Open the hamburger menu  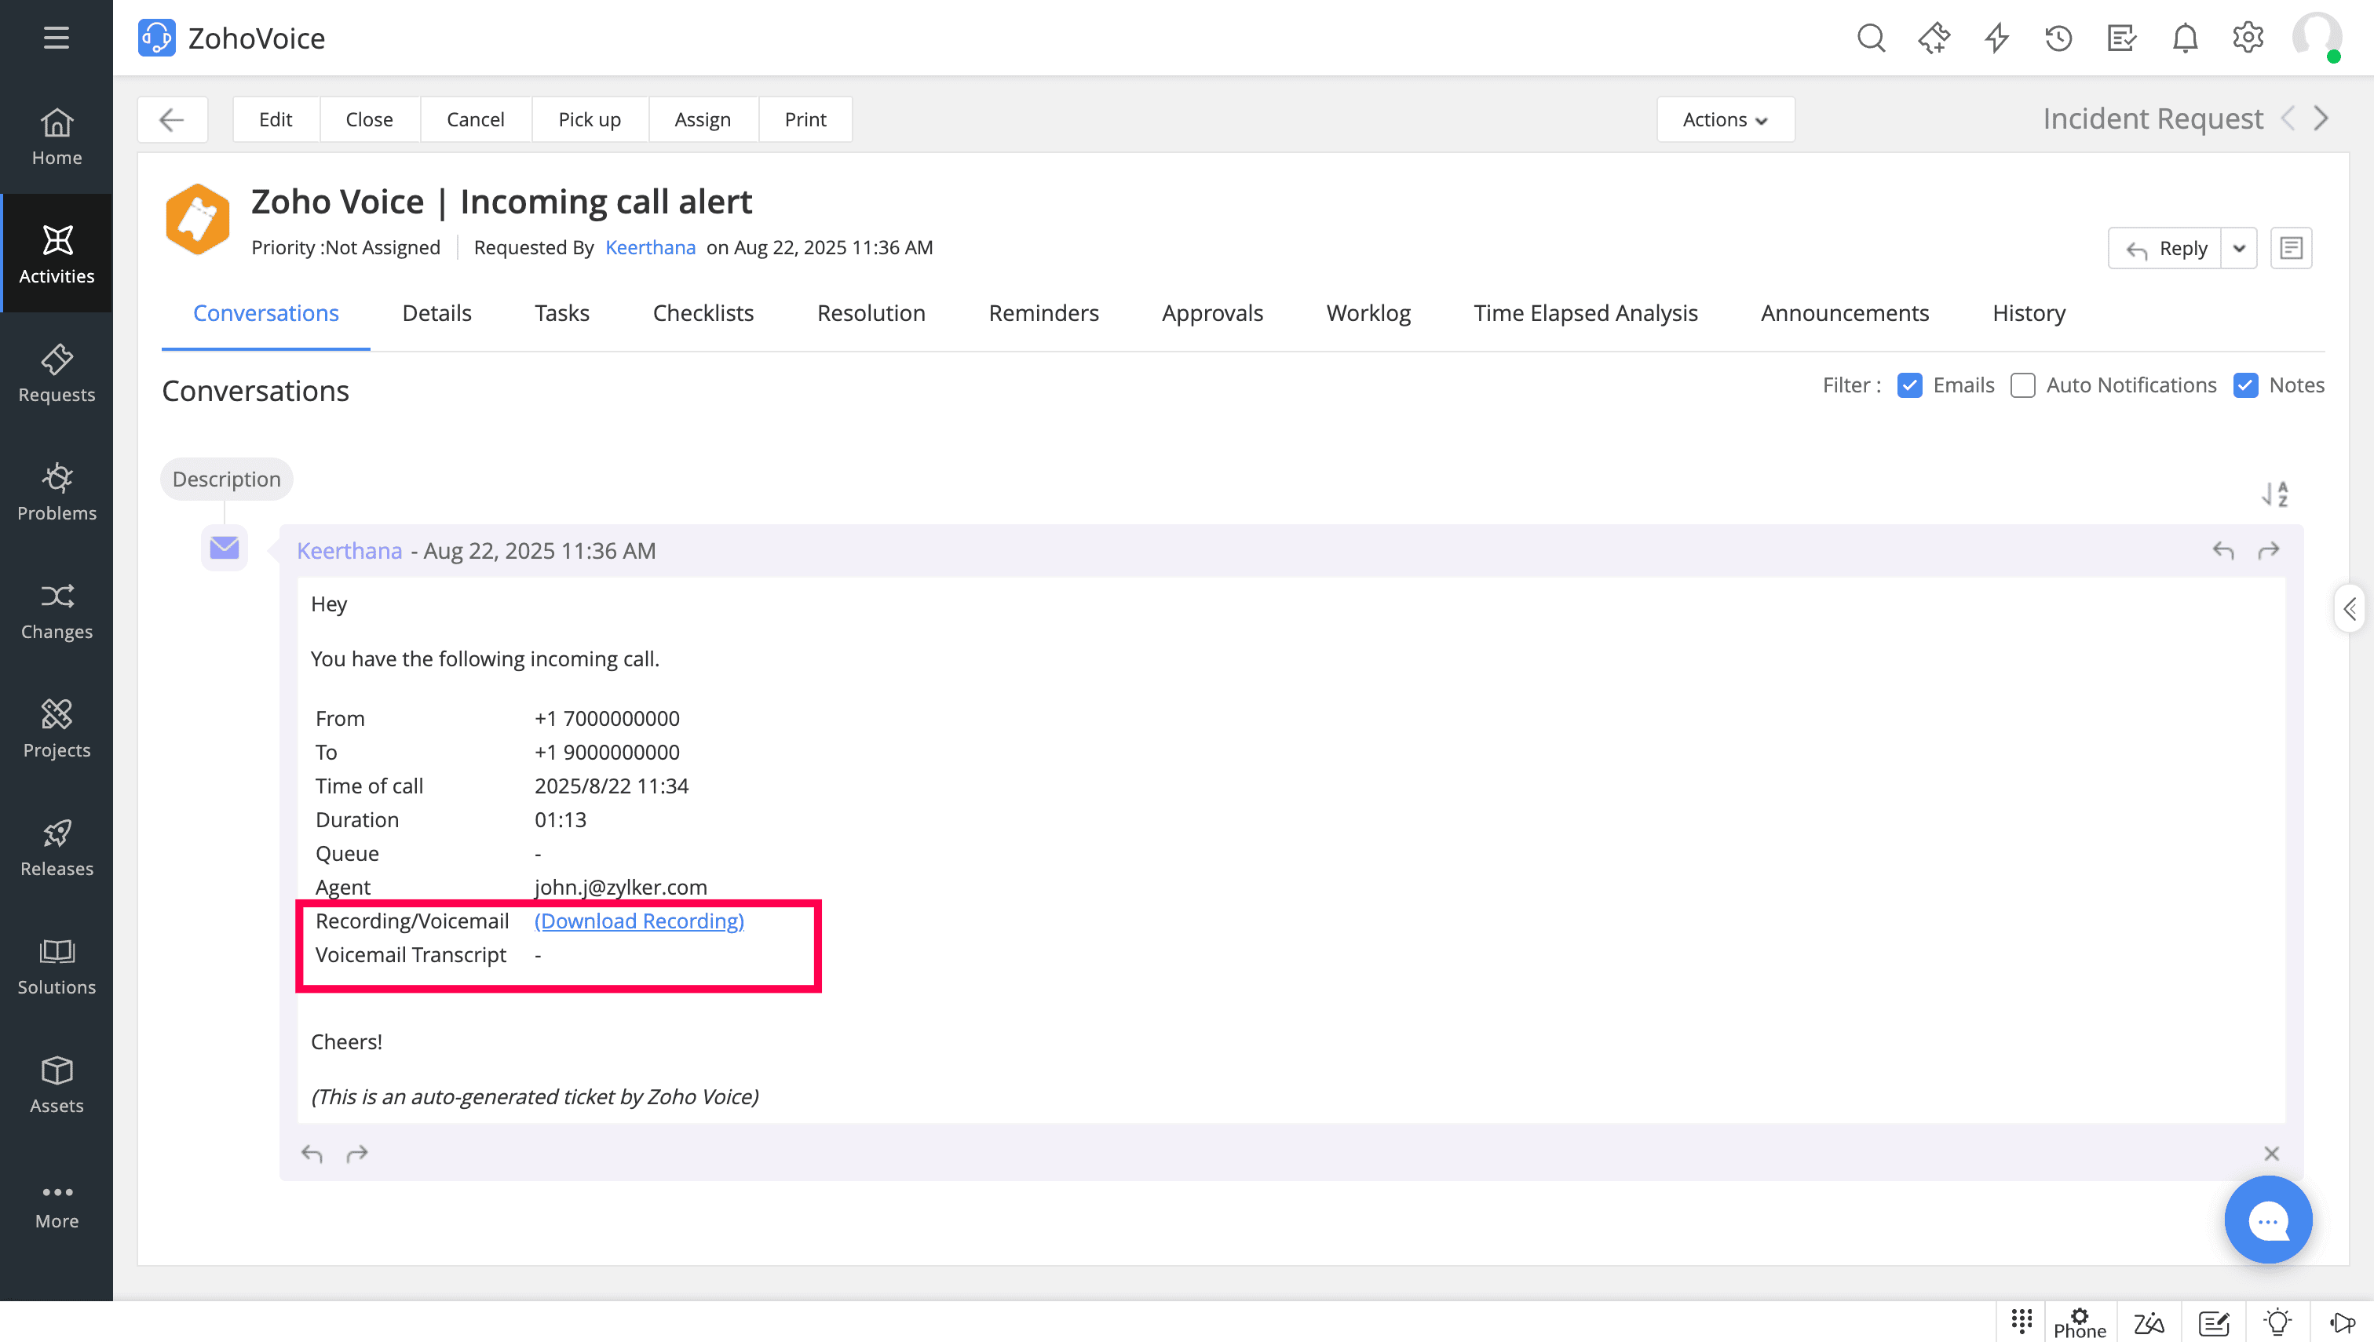[x=57, y=38]
